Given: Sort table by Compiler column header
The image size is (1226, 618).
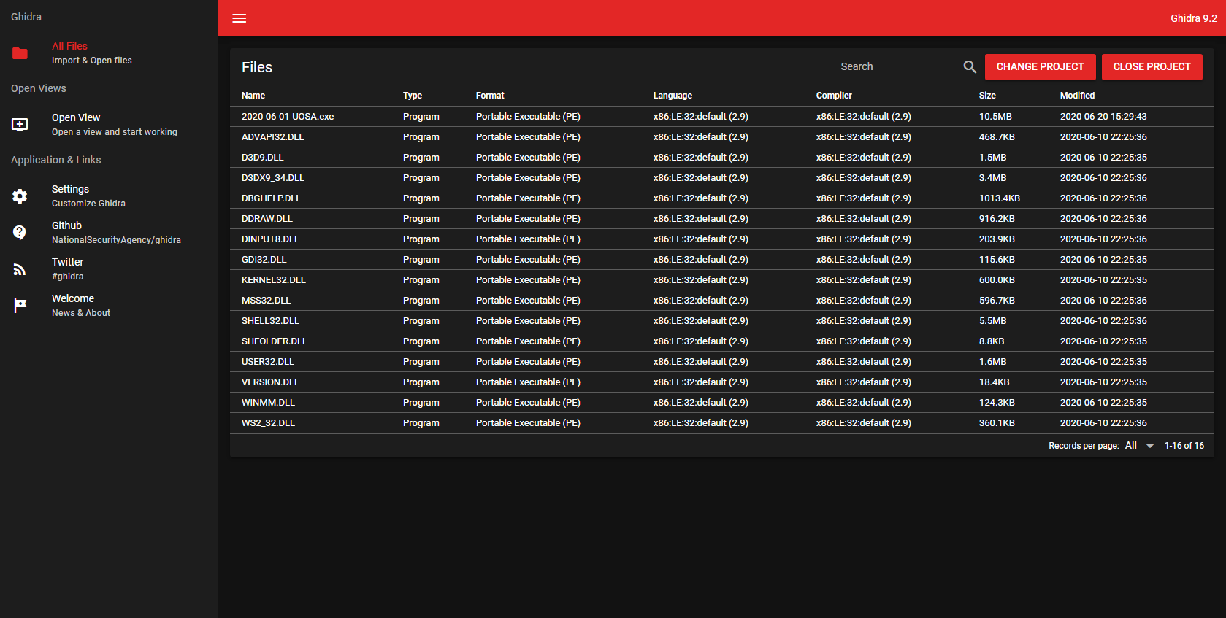Looking at the screenshot, I should click(x=834, y=96).
